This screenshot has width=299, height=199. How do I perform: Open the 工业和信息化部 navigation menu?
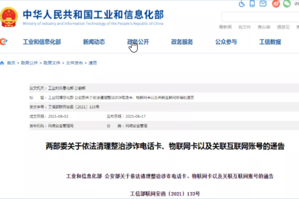42,42
